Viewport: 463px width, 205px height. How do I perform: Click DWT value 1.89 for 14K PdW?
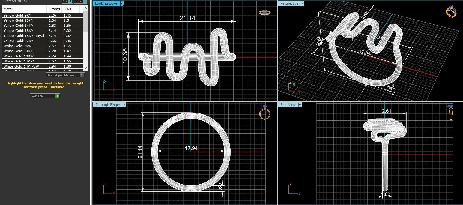pyautogui.click(x=67, y=66)
